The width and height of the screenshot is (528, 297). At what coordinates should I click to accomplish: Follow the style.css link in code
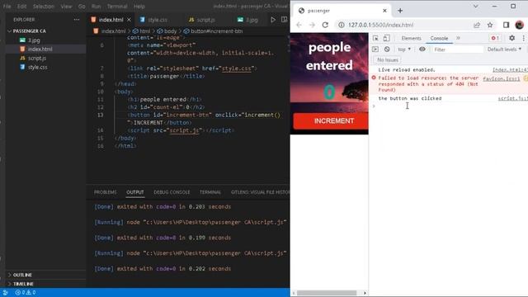coord(237,68)
